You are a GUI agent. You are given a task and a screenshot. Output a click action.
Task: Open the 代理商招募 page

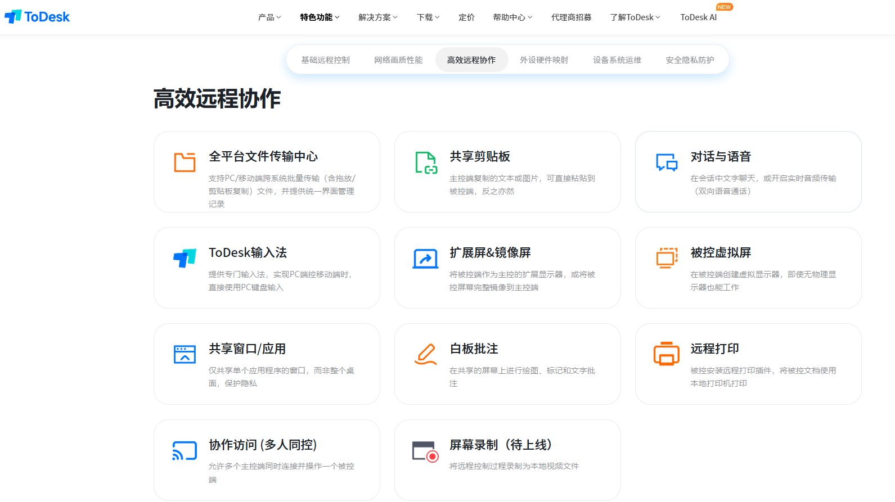coord(571,17)
